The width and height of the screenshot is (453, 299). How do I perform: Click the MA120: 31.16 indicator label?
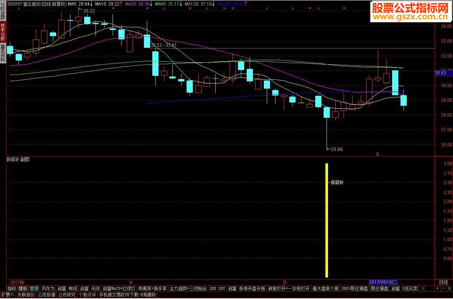[198, 4]
